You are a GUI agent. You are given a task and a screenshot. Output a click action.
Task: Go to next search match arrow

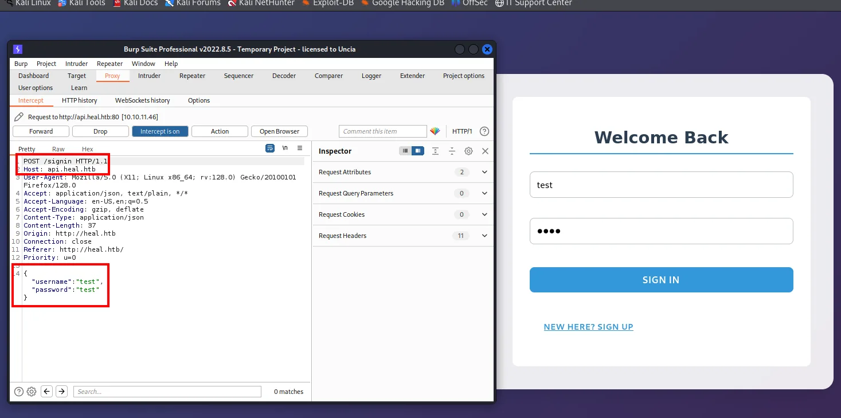tap(61, 392)
